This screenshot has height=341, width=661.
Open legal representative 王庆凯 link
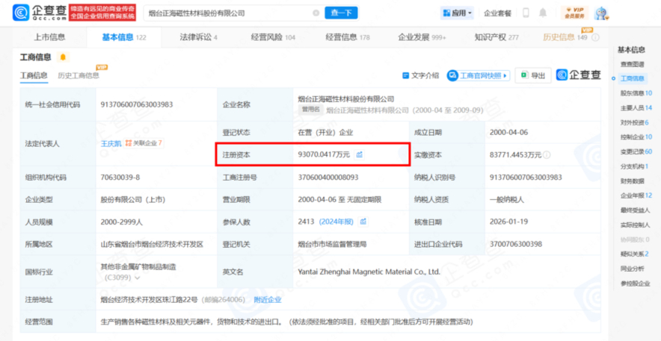coord(111,143)
